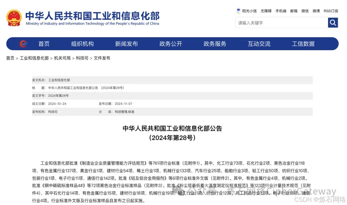Viewport: 347px width, 205px height.
Task: Open the 工信数据 menu item
Action: 303,44
